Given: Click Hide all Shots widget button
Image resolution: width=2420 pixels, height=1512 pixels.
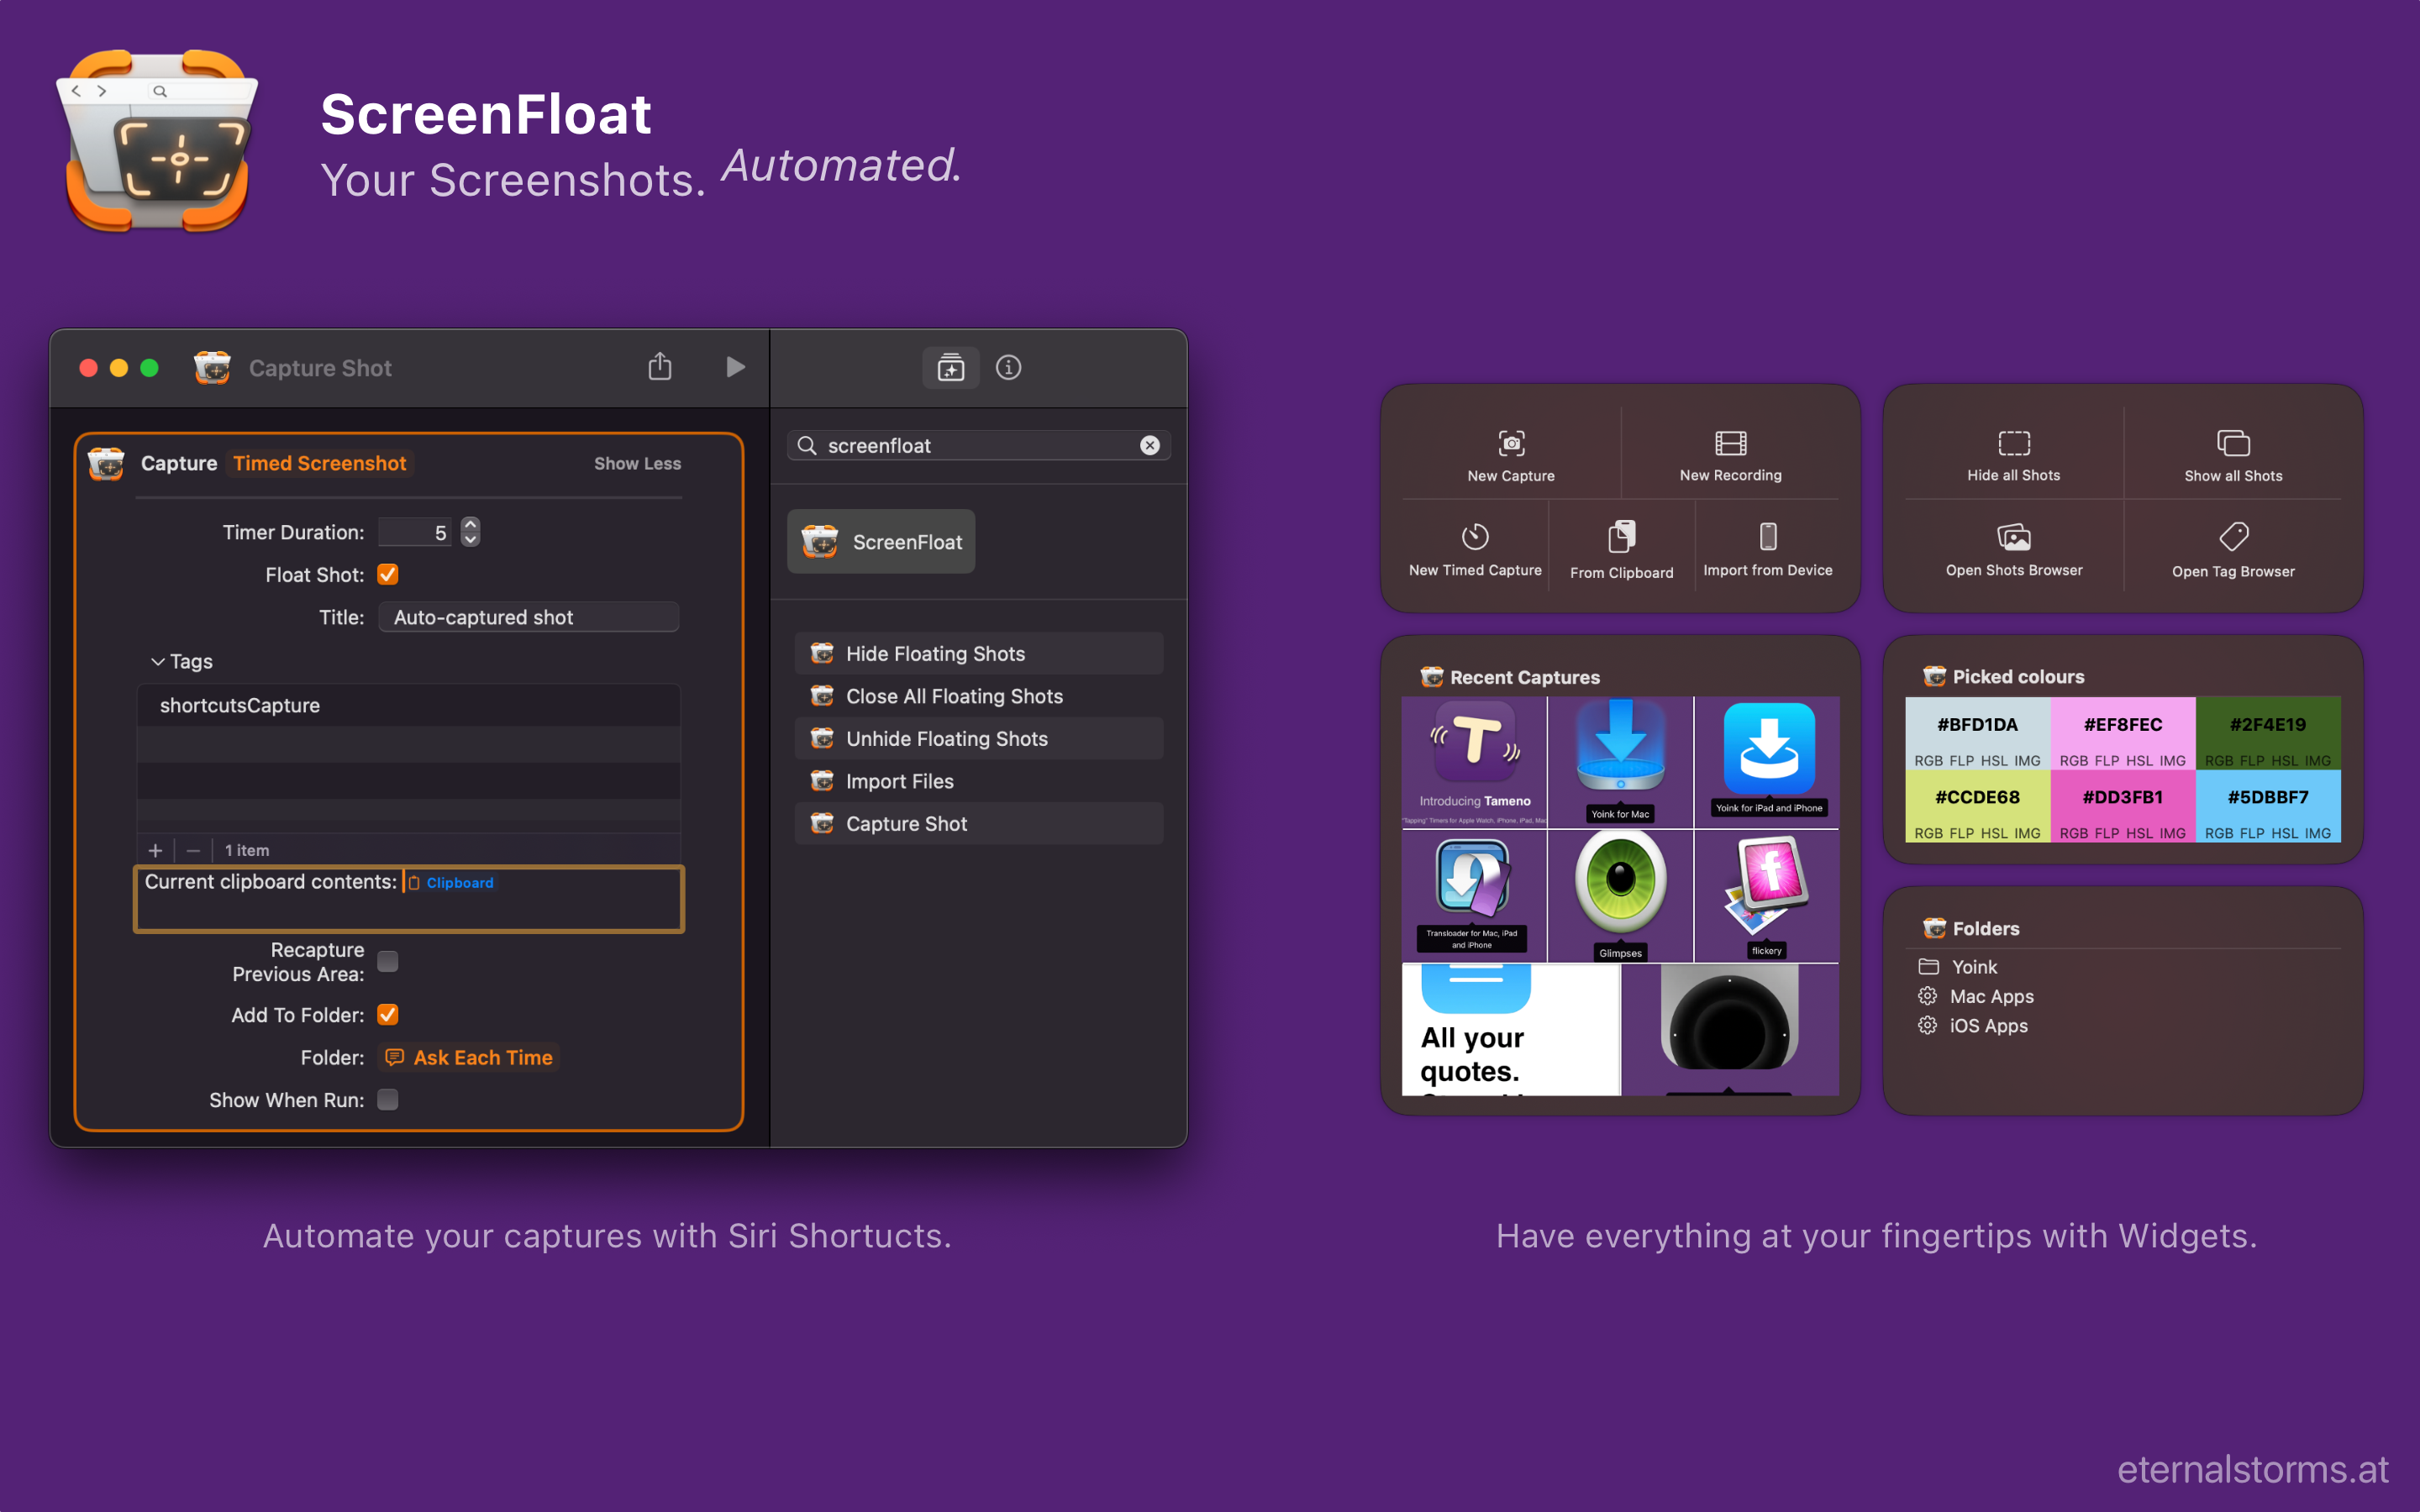Looking at the screenshot, I should pyautogui.click(x=2013, y=455).
